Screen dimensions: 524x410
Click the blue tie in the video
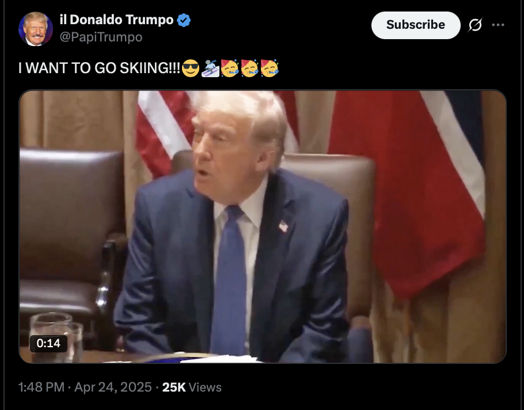(230, 280)
